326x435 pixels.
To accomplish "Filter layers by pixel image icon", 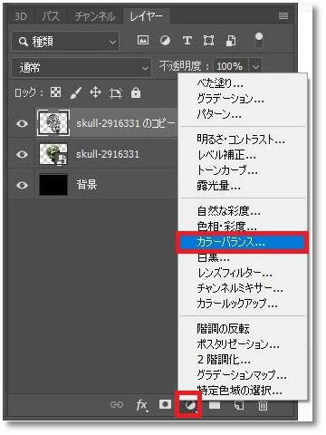I will pos(143,40).
